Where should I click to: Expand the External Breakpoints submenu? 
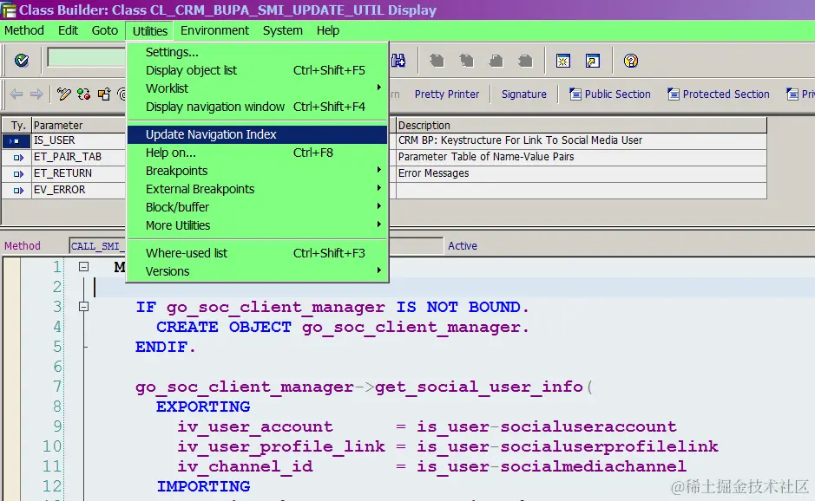point(257,189)
